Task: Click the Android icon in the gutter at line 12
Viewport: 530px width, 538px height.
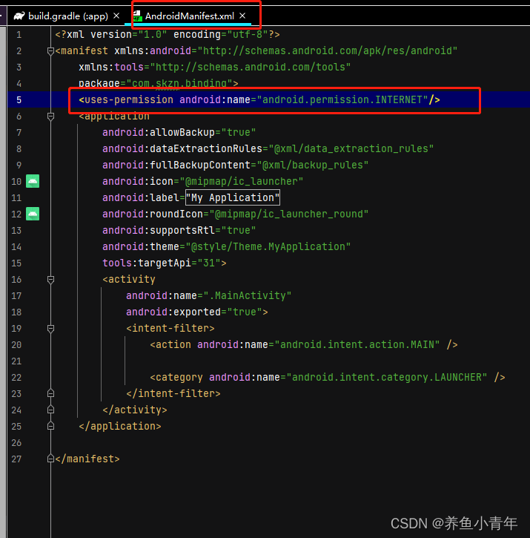Action: 33,214
